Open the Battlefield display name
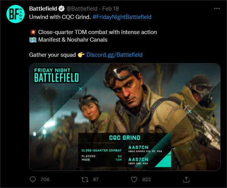 tap(43, 8)
